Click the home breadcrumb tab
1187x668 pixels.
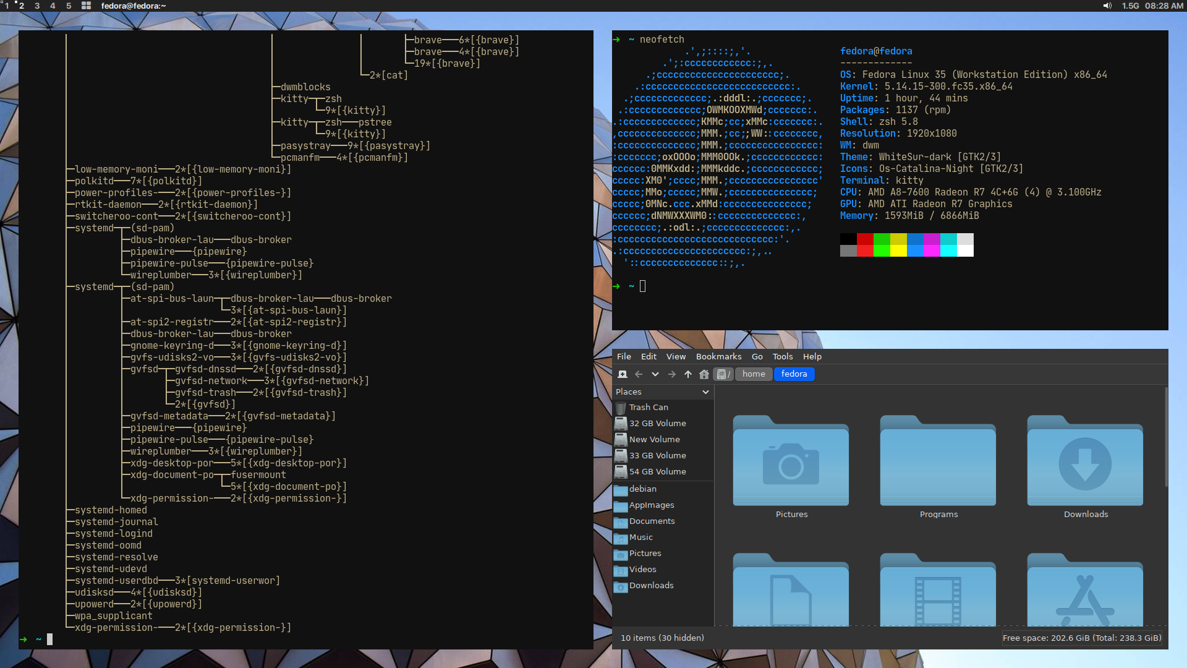pyautogui.click(x=752, y=374)
